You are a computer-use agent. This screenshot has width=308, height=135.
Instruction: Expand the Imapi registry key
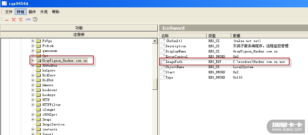click(33, 119)
